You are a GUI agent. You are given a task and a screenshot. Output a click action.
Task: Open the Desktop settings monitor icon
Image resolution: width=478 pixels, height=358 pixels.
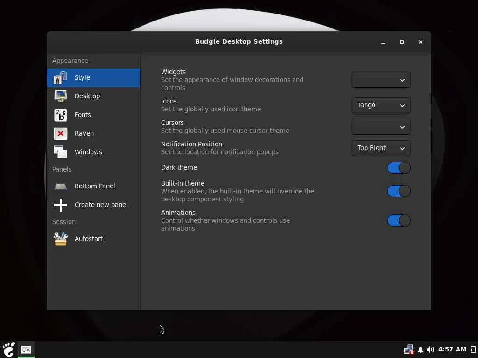point(60,96)
